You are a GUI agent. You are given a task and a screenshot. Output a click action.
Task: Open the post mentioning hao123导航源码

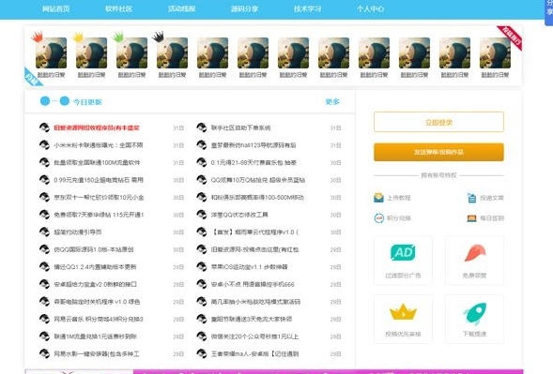[253, 145]
